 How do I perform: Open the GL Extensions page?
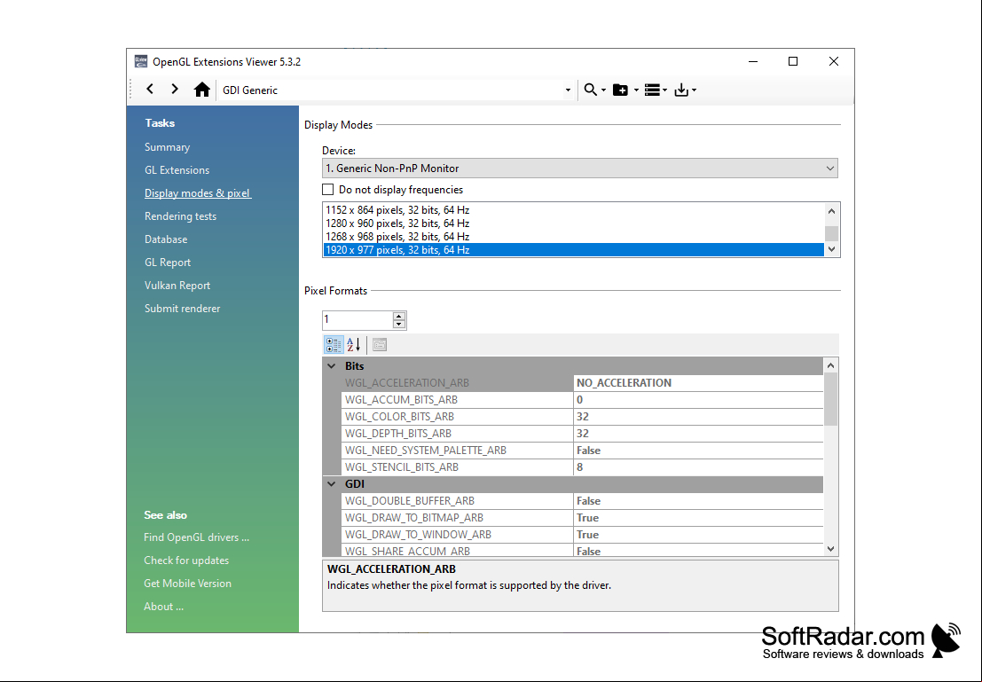click(x=177, y=170)
